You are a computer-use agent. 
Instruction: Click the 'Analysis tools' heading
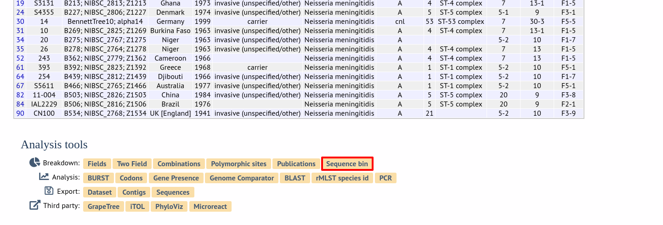[x=54, y=145]
